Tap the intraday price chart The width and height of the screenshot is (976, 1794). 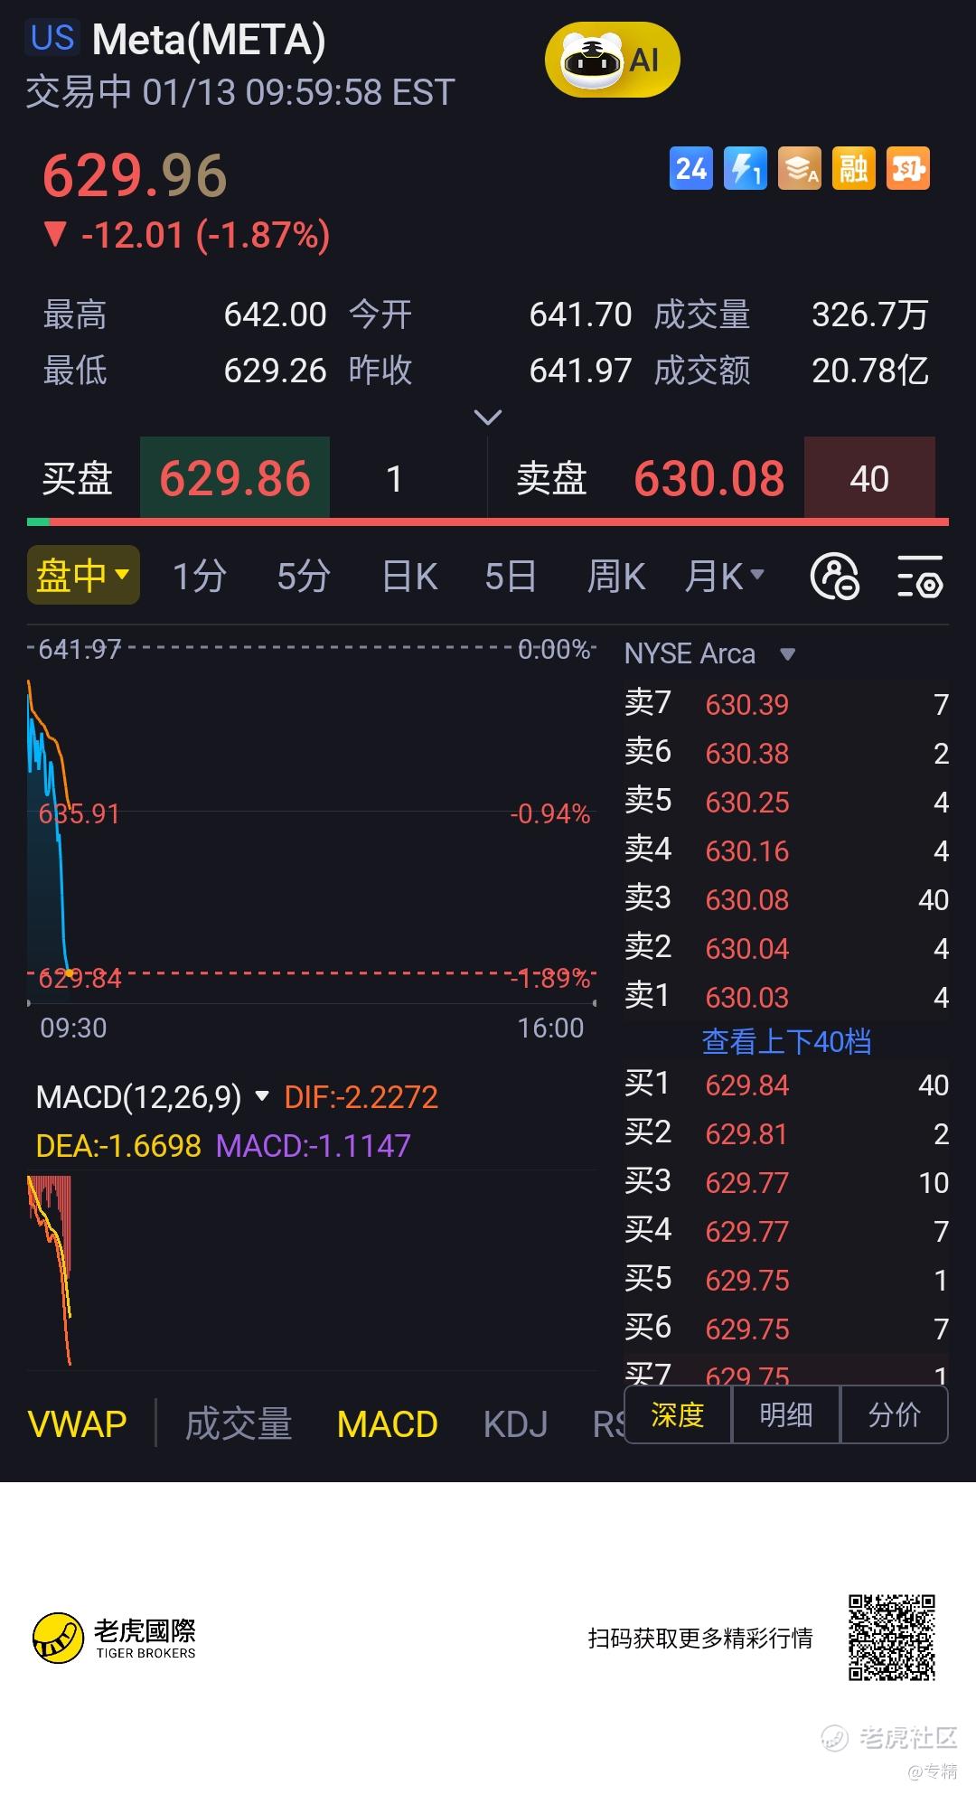pos(312,822)
